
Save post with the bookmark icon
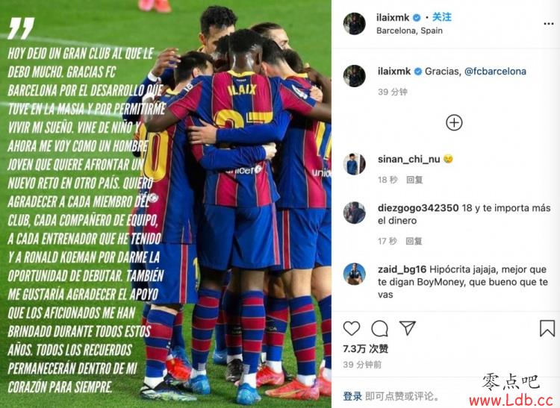point(547,328)
